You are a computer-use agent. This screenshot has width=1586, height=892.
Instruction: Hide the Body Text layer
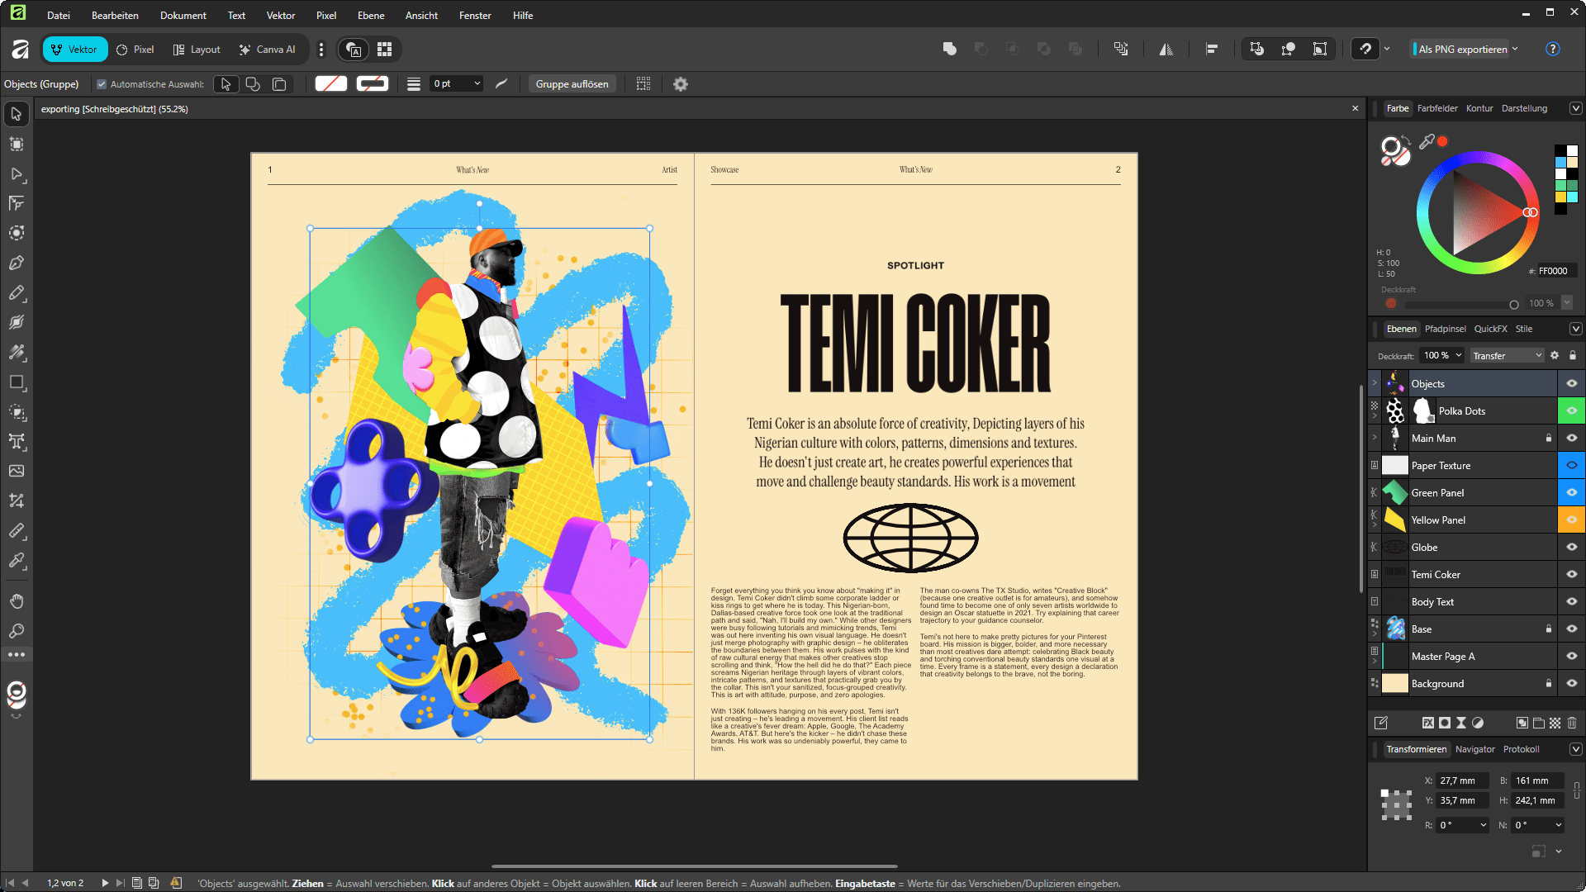click(x=1571, y=601)
